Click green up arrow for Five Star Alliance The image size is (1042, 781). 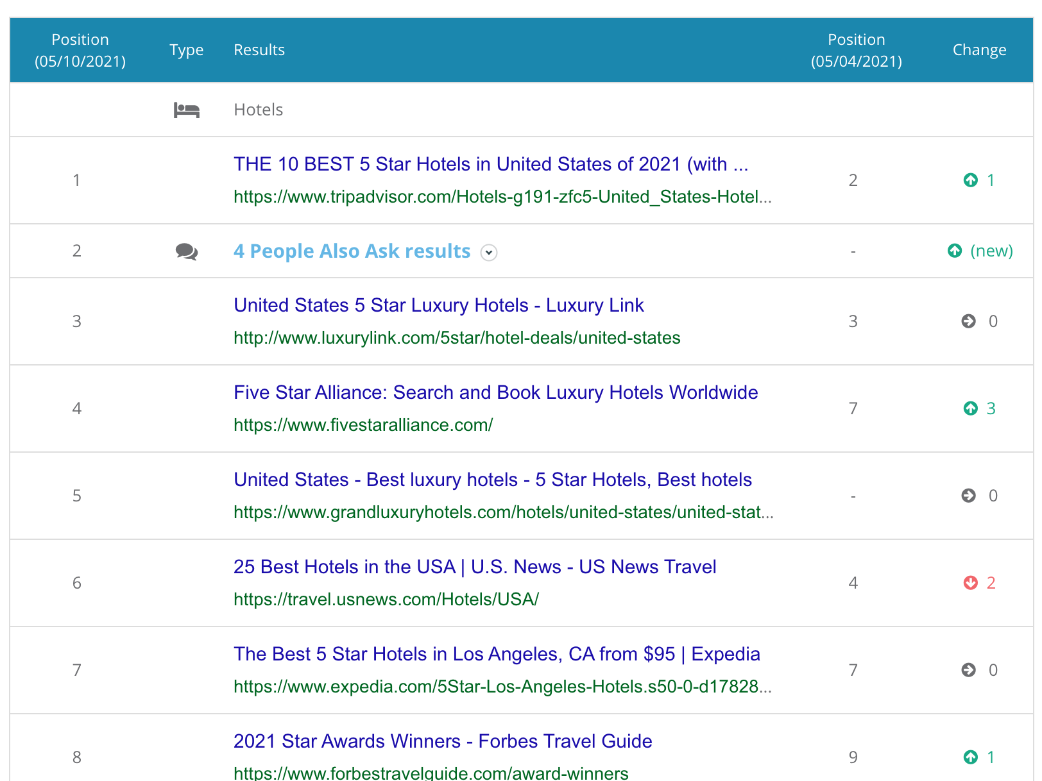970,408
